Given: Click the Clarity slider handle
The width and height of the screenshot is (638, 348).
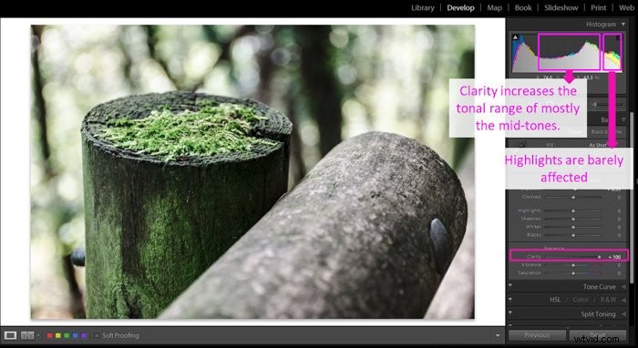Looking at the screenshot, I should tap(599, 257).
